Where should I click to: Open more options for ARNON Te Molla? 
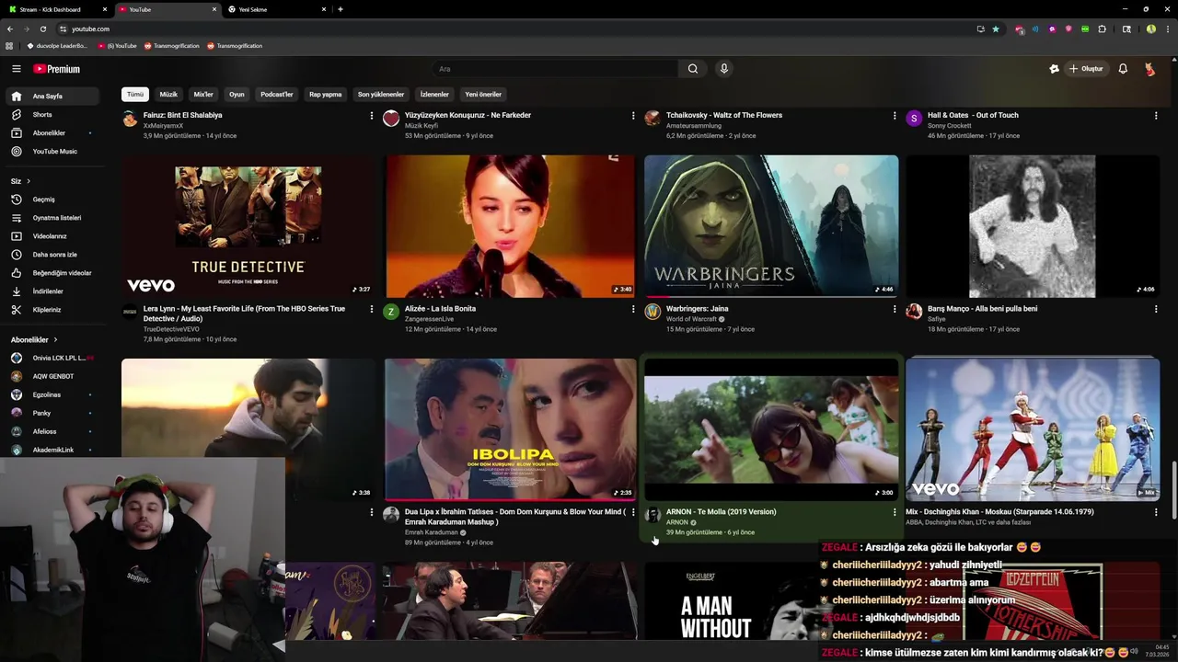click(x=895, y=512)
